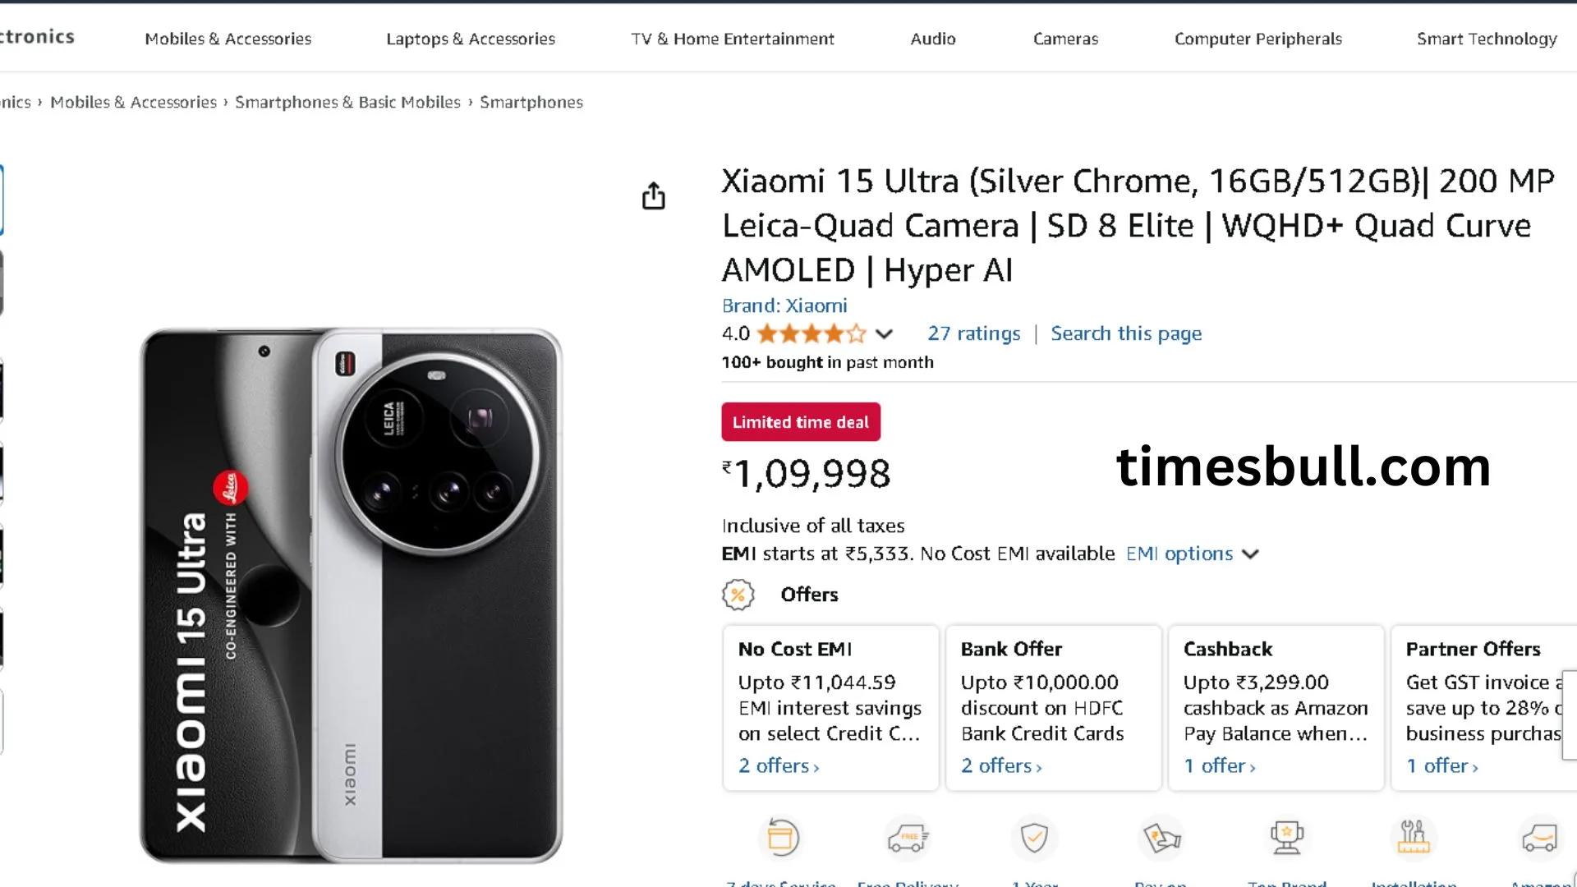Viewport: 1577px width, 887px height.
Task: Go to the Cameras category tab
Action: pos(1065,39)
